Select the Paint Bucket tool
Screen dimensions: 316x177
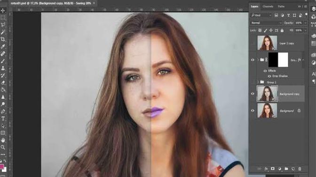[3, 90]
